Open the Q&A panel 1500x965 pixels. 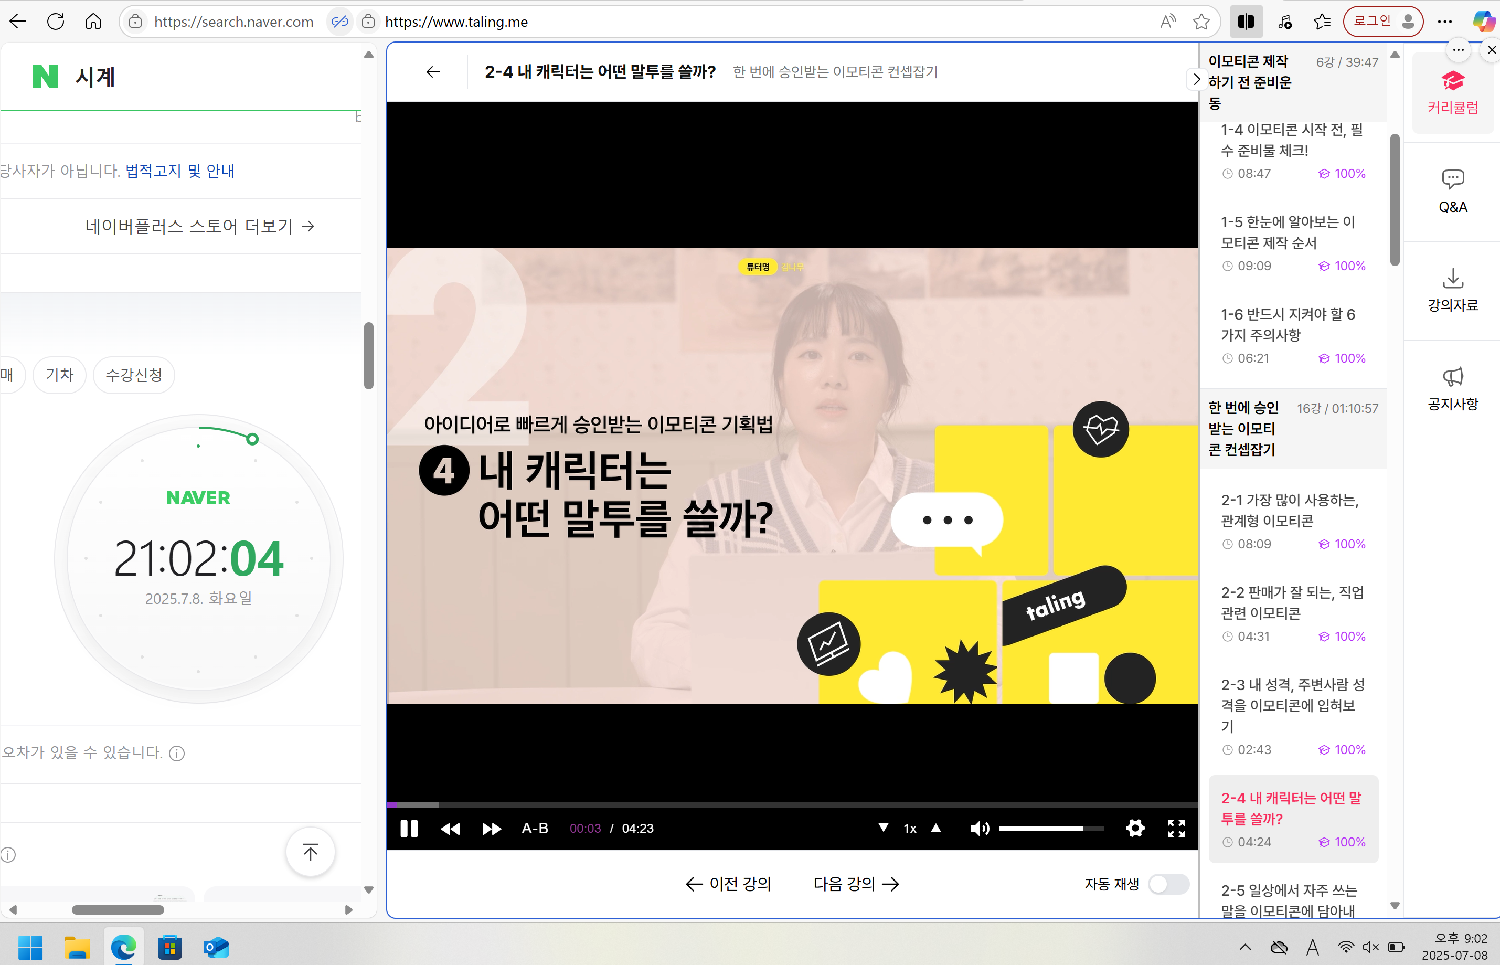[x=1452, y=191]
